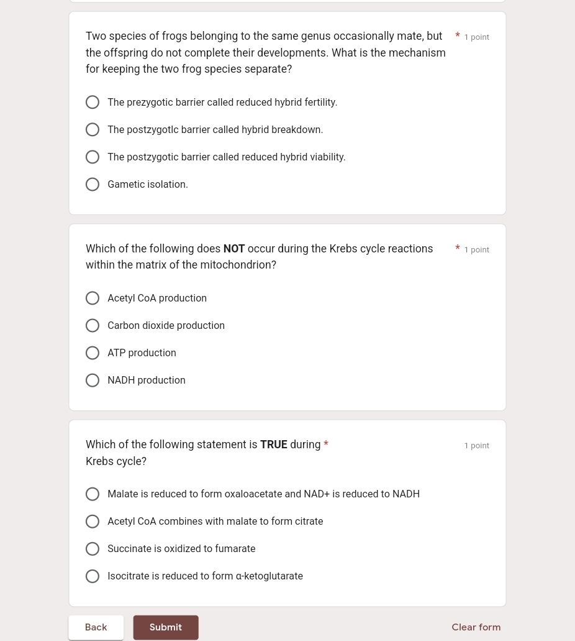This screenshot has width=575, height=641.
Task: Click the '1 point' label on last question
Action: [x=476, y=446]
